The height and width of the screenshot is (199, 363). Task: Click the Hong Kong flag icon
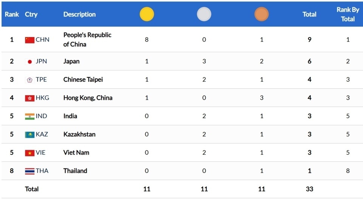(29, 98)
